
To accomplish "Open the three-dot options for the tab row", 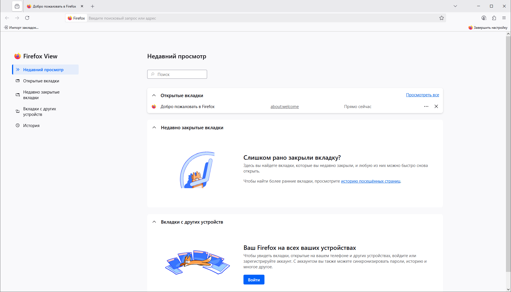I will pyautogui.click(x=426, y=106).
